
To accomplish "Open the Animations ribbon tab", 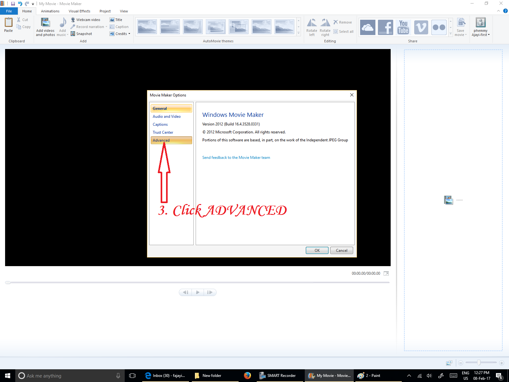I will 50,11.
